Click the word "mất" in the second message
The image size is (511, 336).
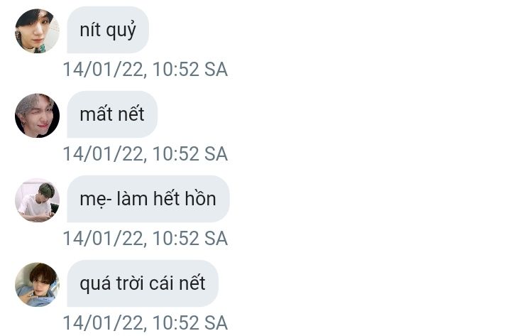pyautogui.click(x=97, y=114)
